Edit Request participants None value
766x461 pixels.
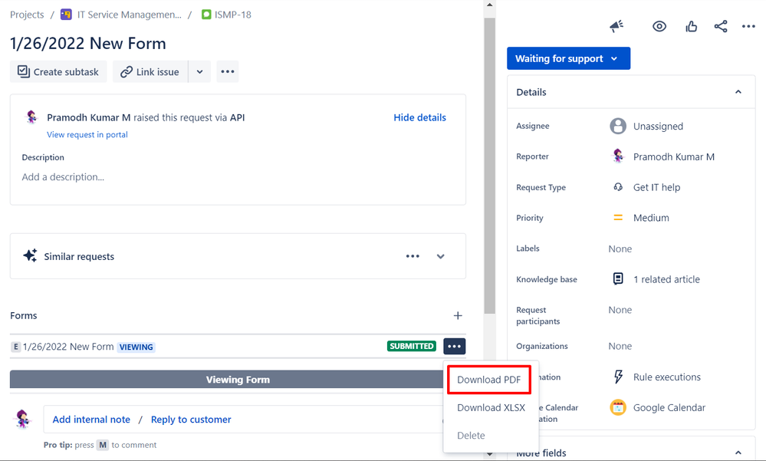[620, 310]
